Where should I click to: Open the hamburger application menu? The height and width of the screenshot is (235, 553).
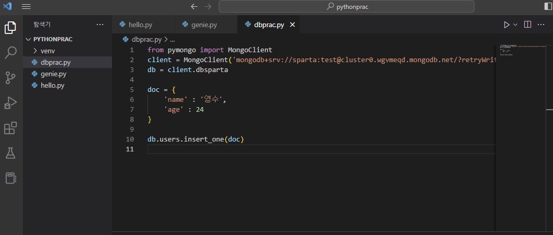pyautogui.click(x=26, y=6)
